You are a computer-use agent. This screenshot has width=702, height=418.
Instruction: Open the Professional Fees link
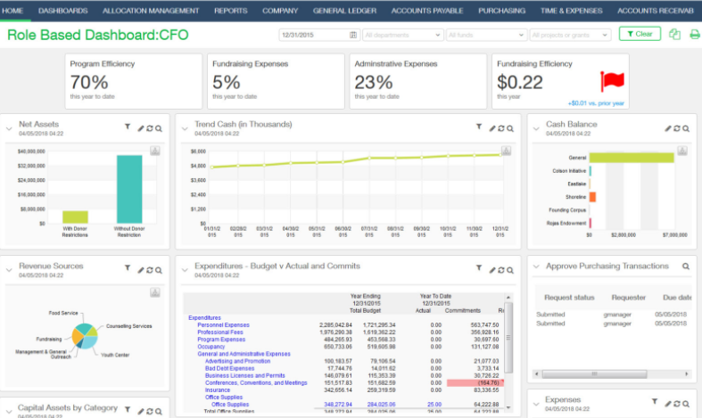coord(220,332)
